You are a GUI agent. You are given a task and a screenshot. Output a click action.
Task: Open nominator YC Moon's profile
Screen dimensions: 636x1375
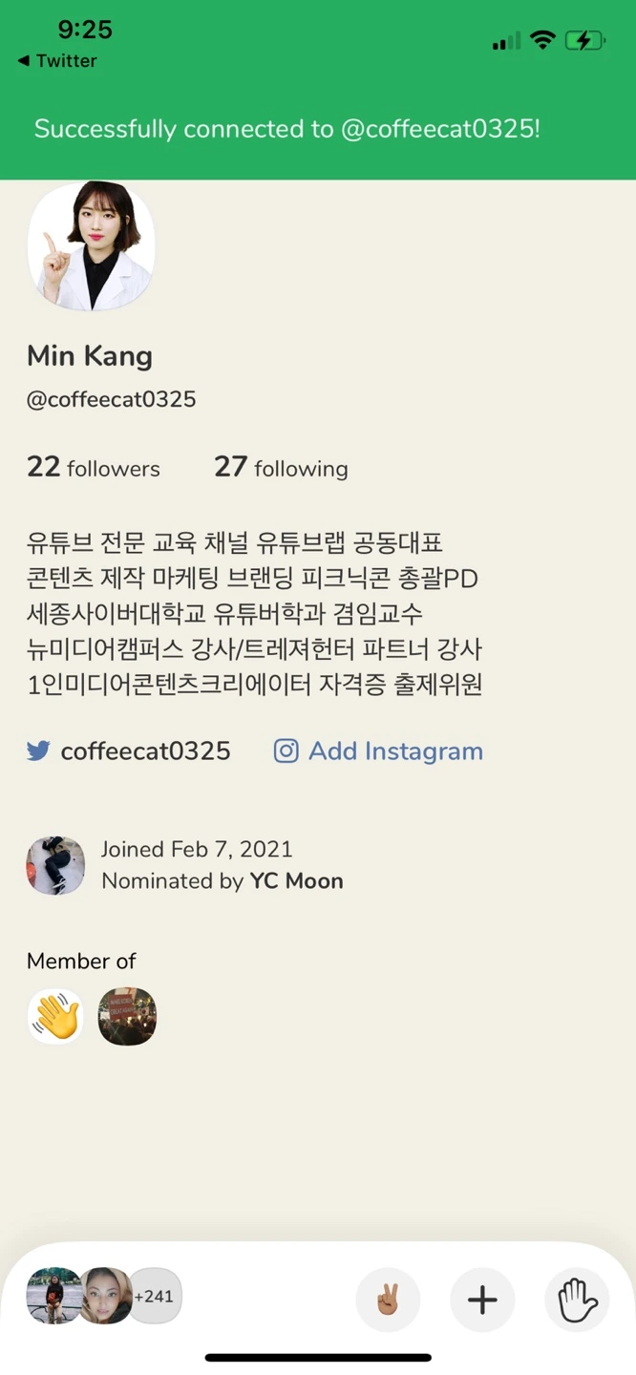pyautogui.click(x=296, y=881)
